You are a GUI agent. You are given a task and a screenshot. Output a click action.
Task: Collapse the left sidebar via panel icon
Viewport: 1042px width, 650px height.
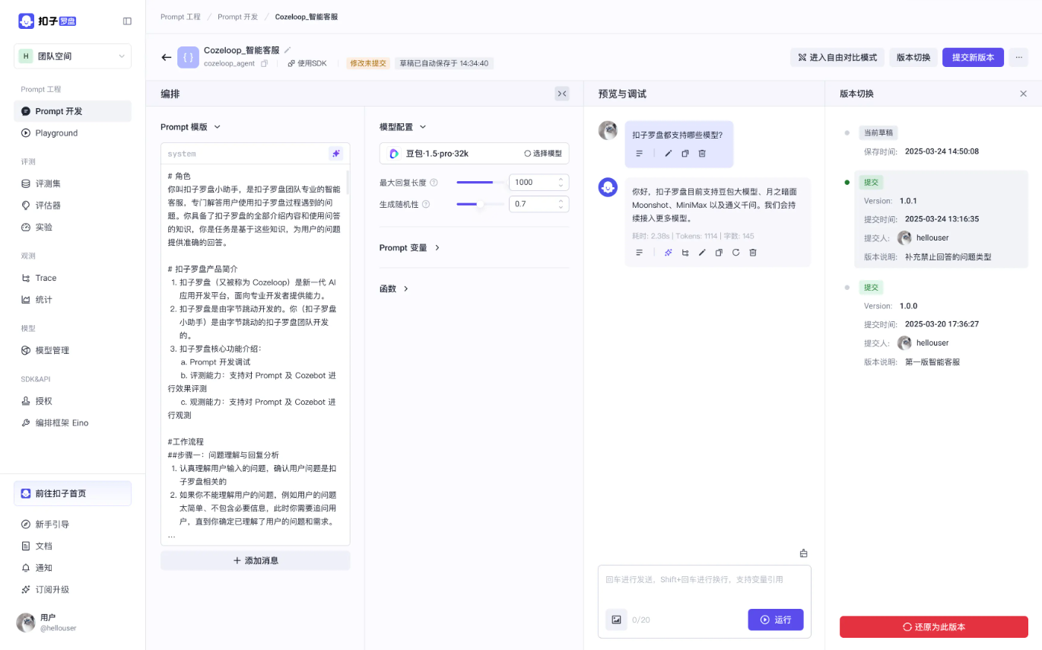pyautogui.click(x=127, y=21)
